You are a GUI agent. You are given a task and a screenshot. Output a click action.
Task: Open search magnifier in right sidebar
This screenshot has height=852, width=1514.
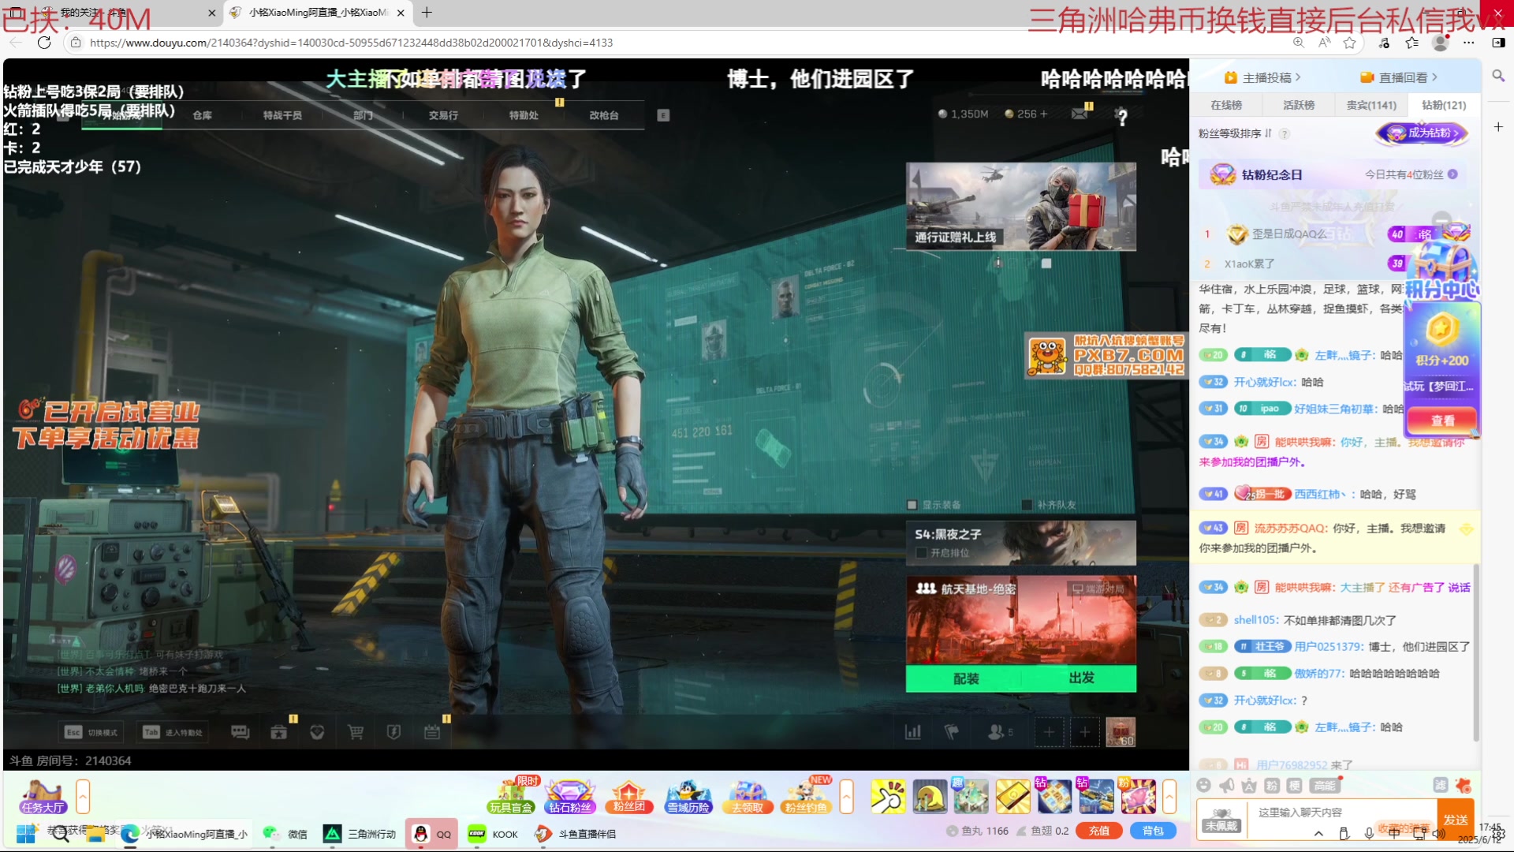1498,76
